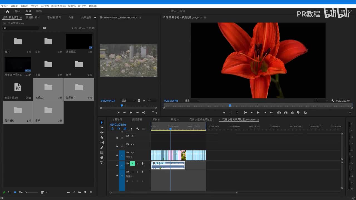356x200 pixels.
Task: Click the Export Frame camera icon
Action: click(x=292, y=112)
